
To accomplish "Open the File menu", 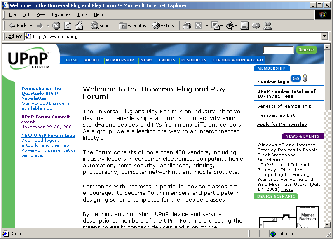I will [x=12, y=14].
